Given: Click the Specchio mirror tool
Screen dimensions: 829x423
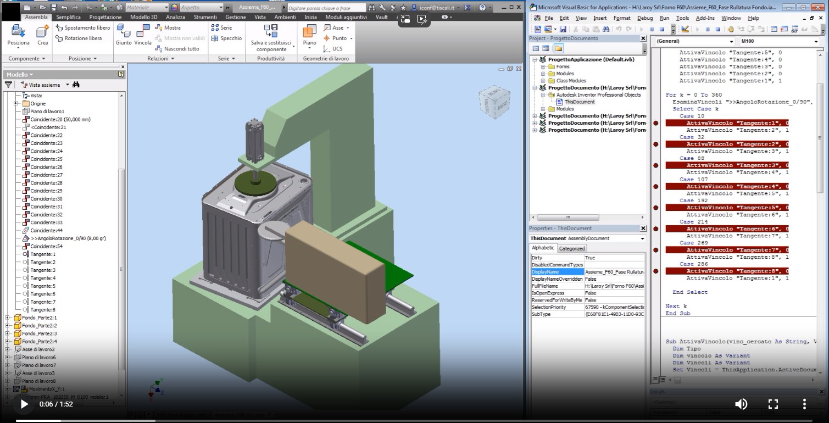Looking at the screenshot, I should [226, 38].
